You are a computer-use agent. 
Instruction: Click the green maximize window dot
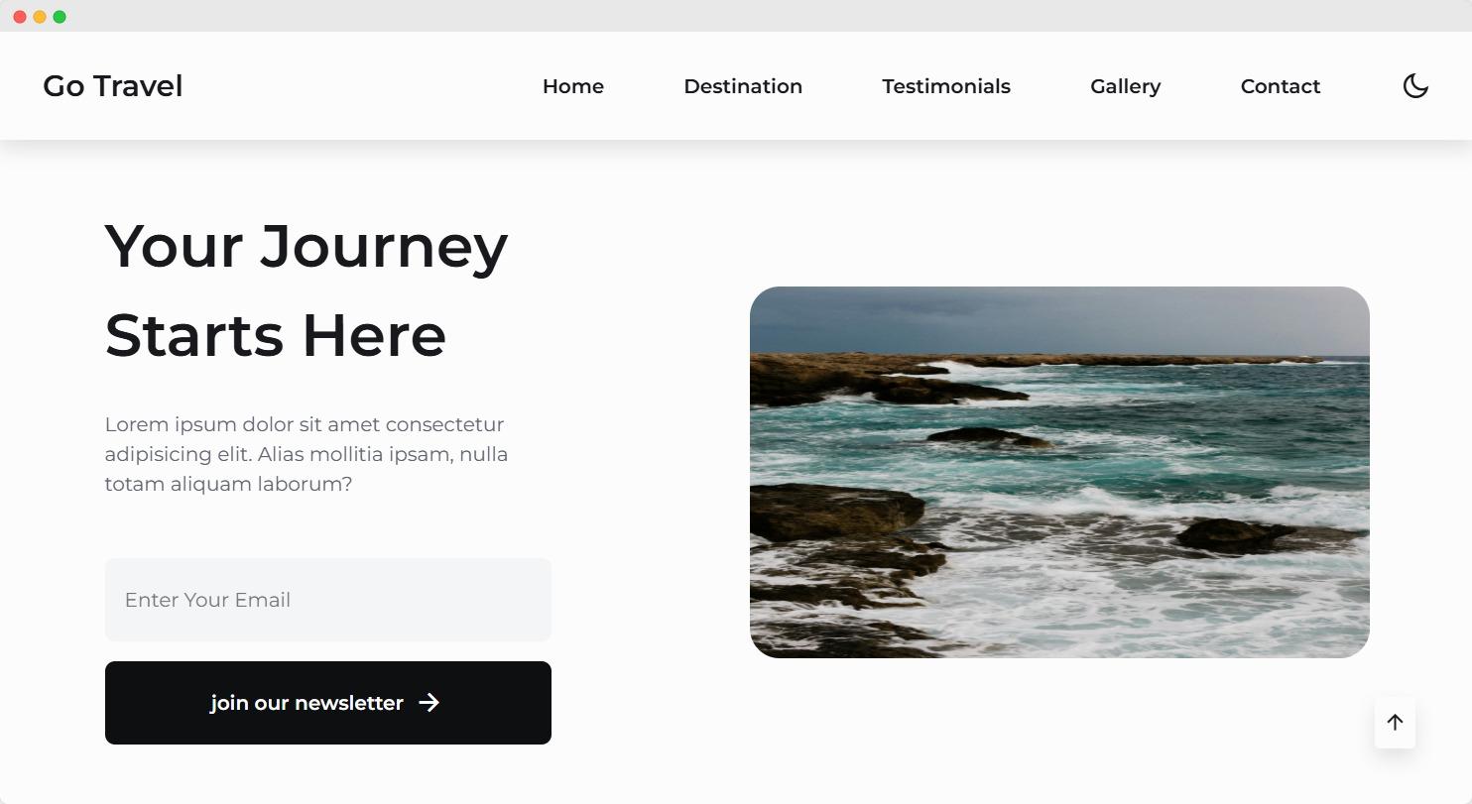[x=60, y=17]
